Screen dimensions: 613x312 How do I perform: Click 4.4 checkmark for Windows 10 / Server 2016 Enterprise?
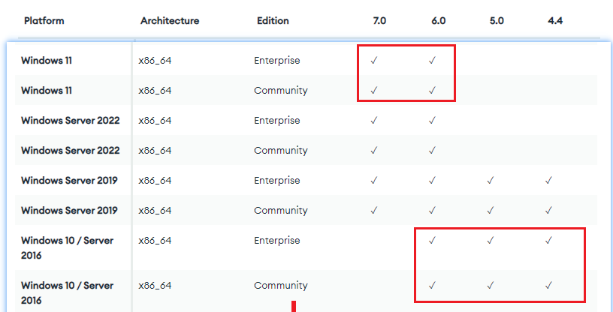pyautogui.click(x=548, y=241)
